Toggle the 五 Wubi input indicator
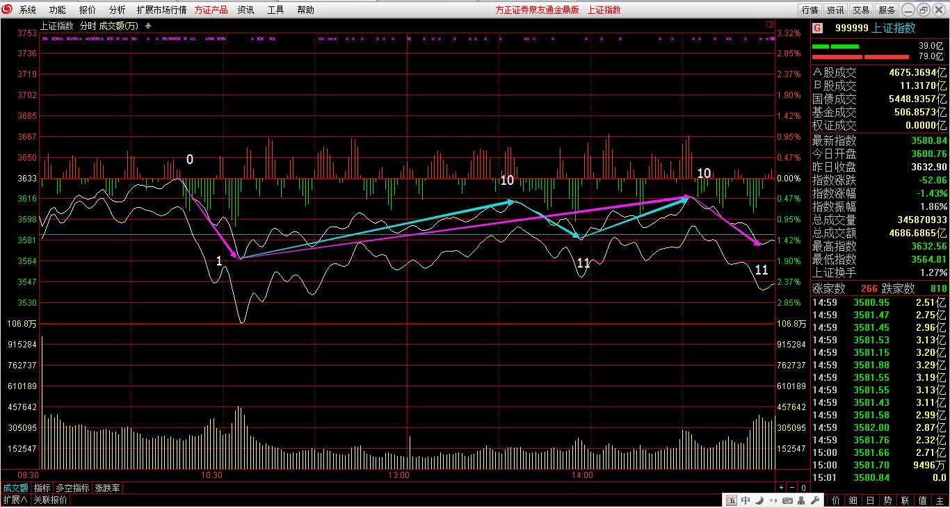Screen dimensions: 950x508 [732, 500]
